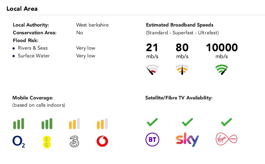265x164 pixels.
Task: Select the Three mobile network logo
Action: point(74,141)
